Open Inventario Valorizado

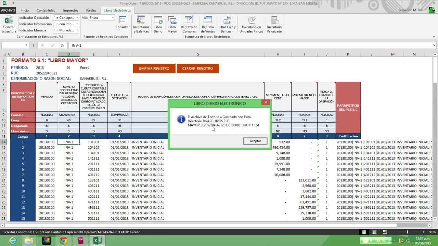[274, 24]
